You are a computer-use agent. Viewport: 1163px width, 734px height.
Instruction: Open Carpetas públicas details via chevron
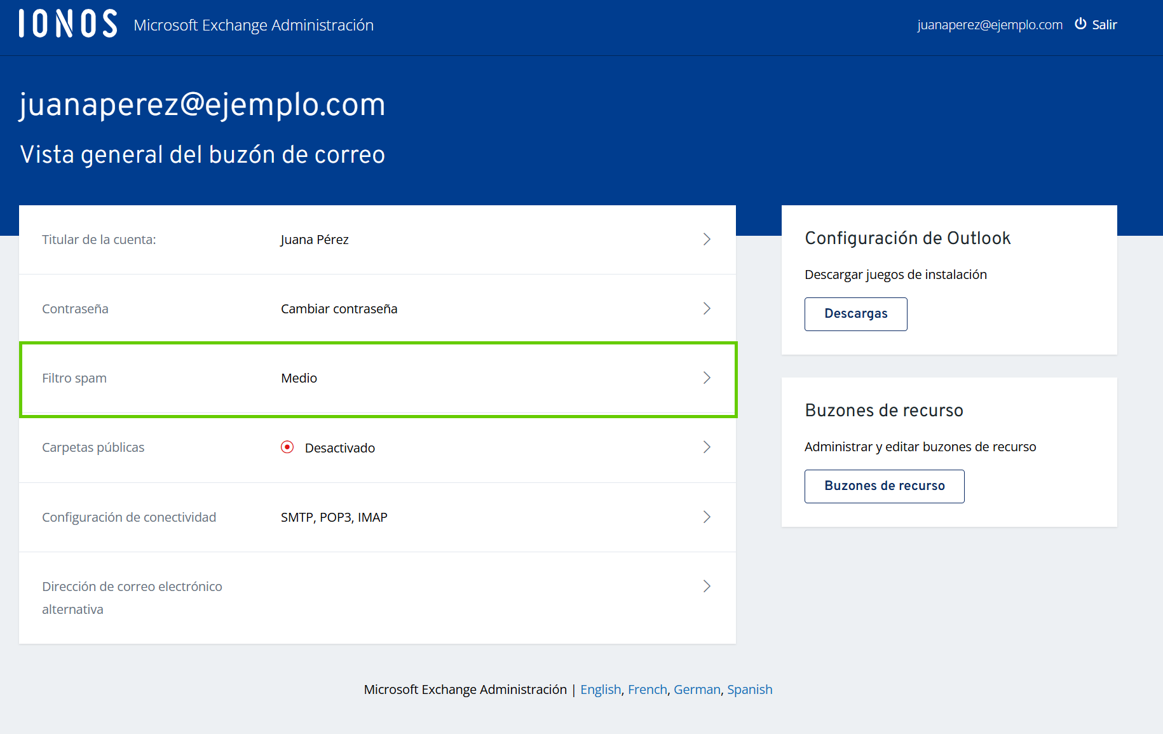(707, 447)
